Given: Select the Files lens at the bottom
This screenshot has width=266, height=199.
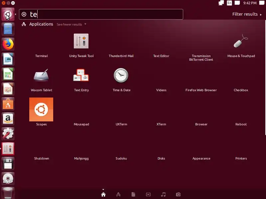Looking at the screenshot, I should [x=133, y=194].
